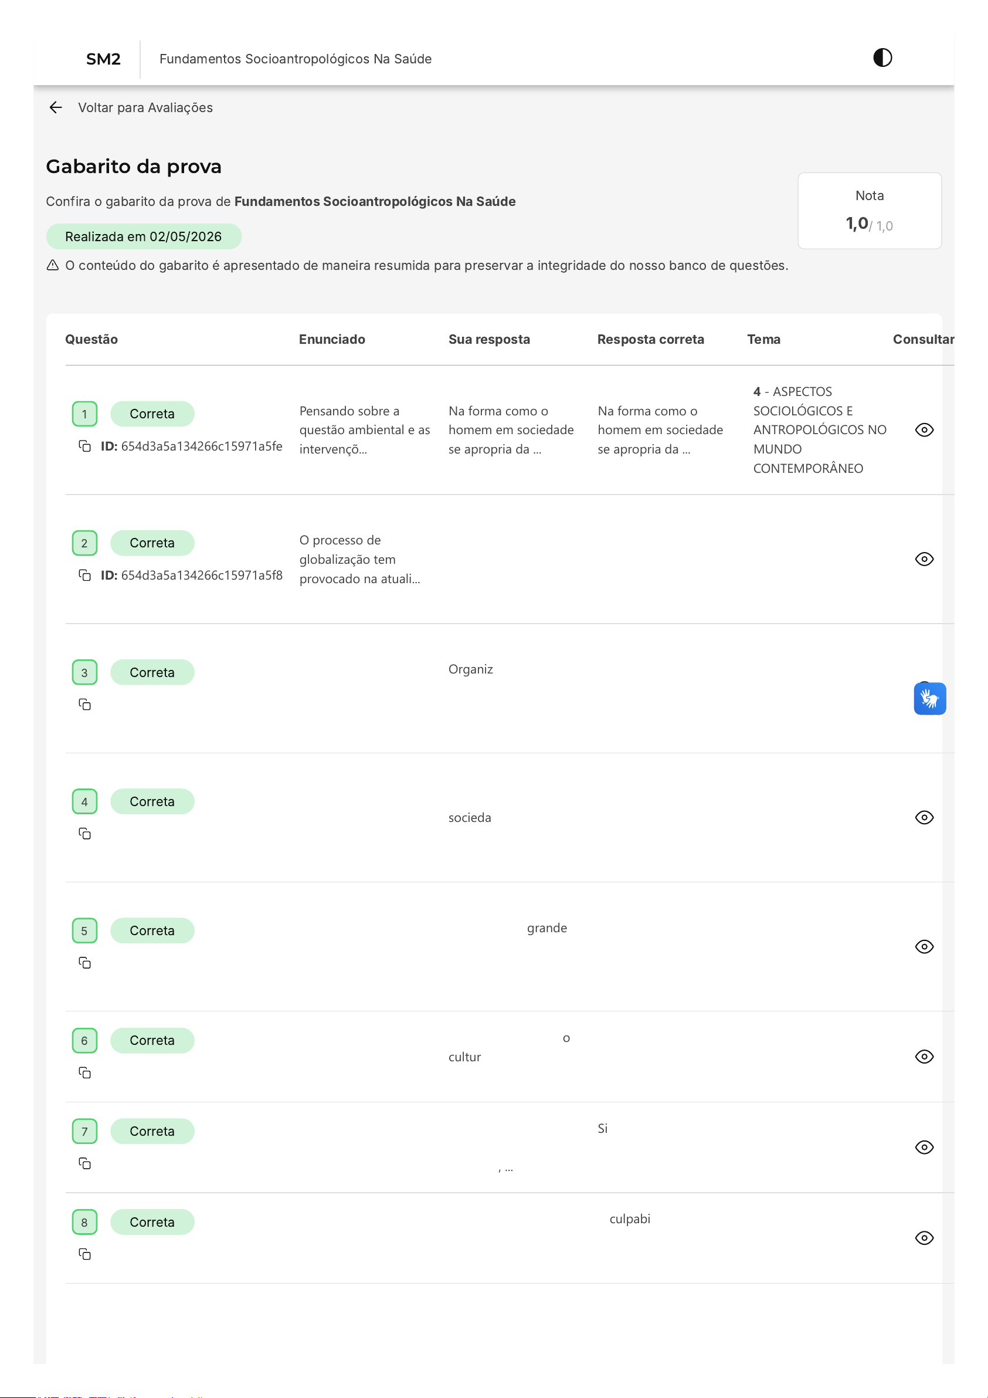Copy the ID of question 2

click(x=84, y=576)
